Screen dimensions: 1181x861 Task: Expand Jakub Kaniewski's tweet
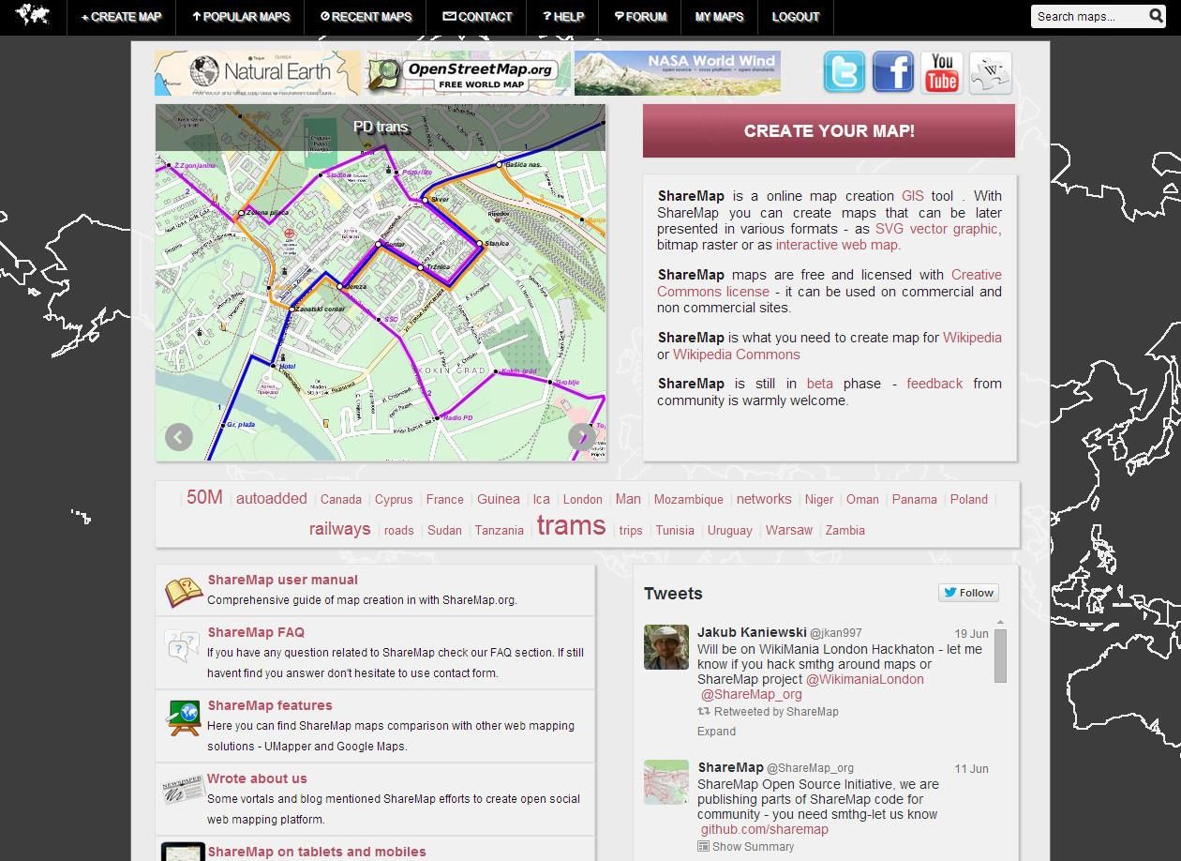pos(715,731)
